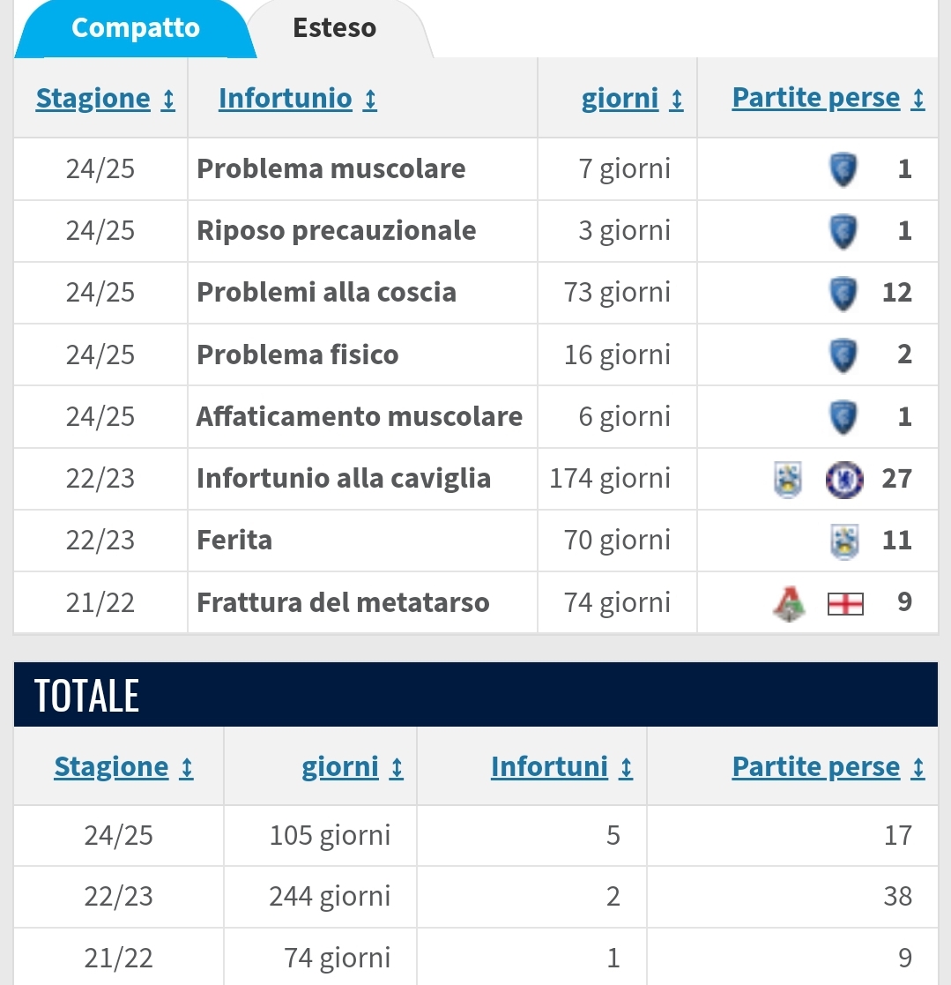Open Huddersfield crest in Infortunio alla caviglia row

[x=788, y=479]
